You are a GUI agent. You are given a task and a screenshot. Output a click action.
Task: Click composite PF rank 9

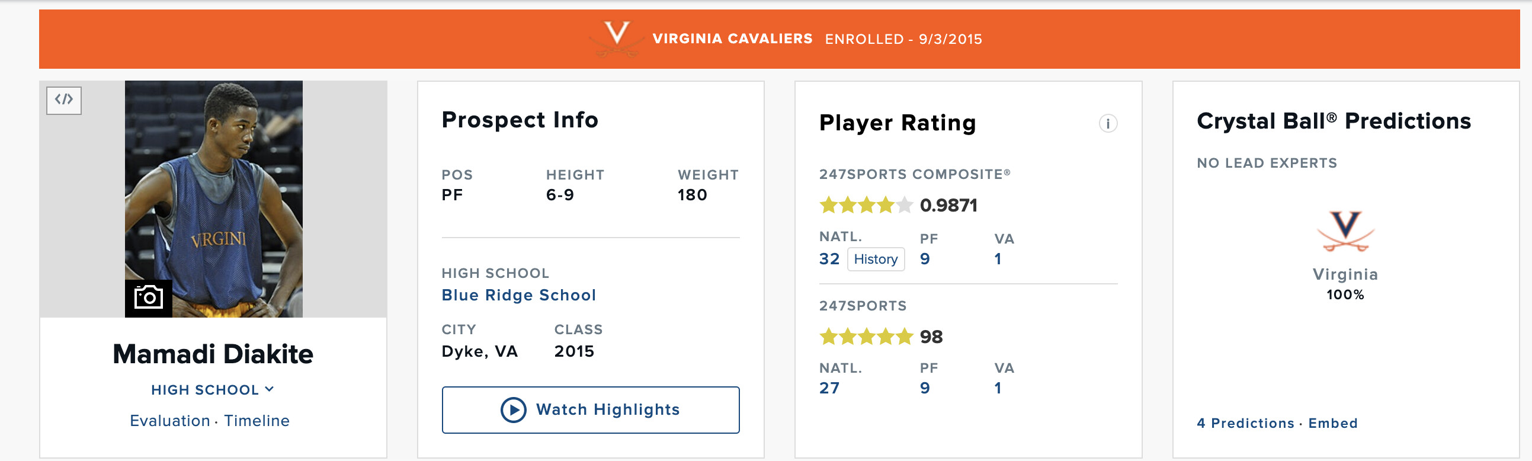point(924,260)
